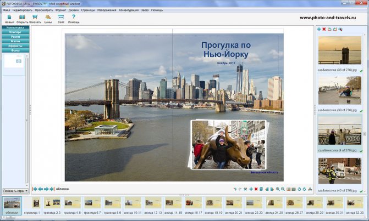Select the Маски panel tab
The height and width of the screenshot is (221, 369).
[15, 41]
